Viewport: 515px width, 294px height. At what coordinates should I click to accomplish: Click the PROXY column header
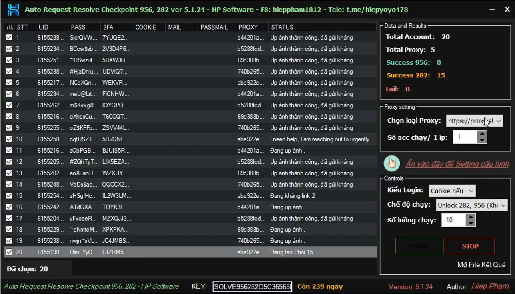click(248, 27)
